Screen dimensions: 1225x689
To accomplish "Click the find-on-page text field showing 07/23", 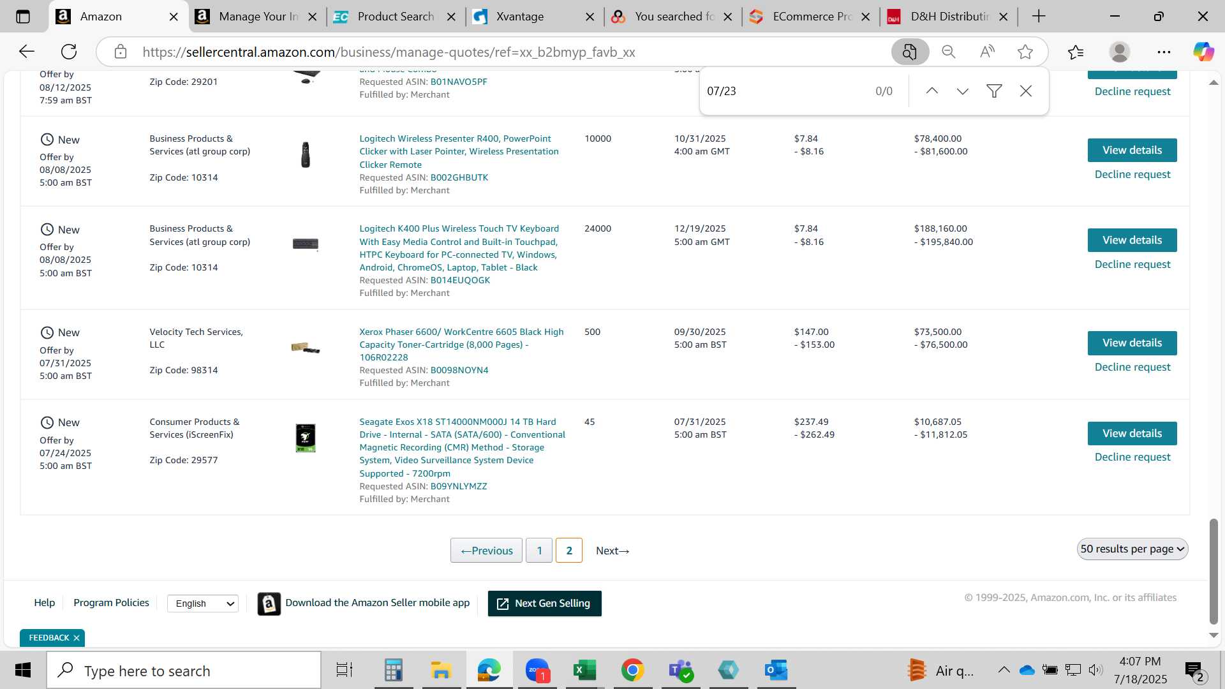I will 785,91.
